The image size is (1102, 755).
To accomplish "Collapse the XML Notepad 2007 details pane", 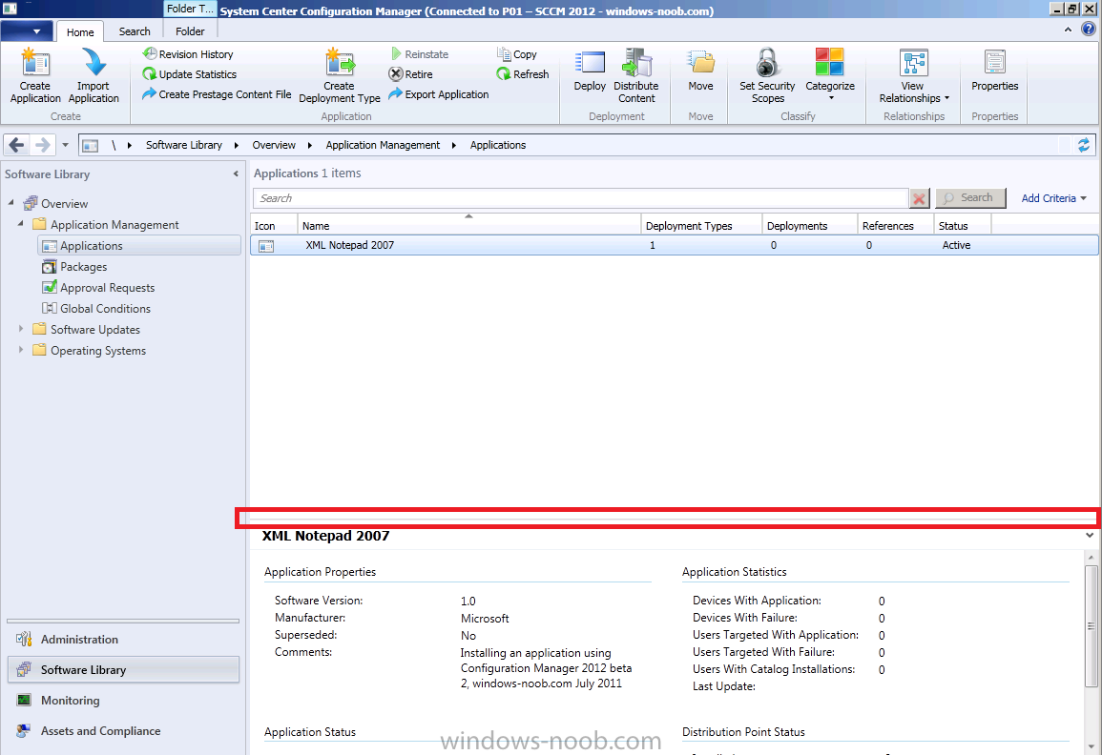I will (x=1090, y=535).
